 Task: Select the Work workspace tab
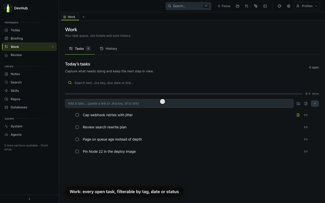(70, 17)
